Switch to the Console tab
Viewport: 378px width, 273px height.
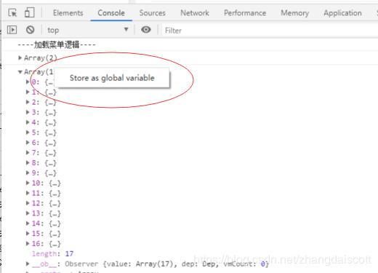coord(111,13)
